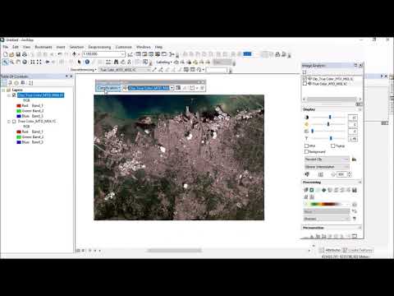394x296 pixels.
Task: Click the Add Data icon
Action: click(x=74, y=54)
